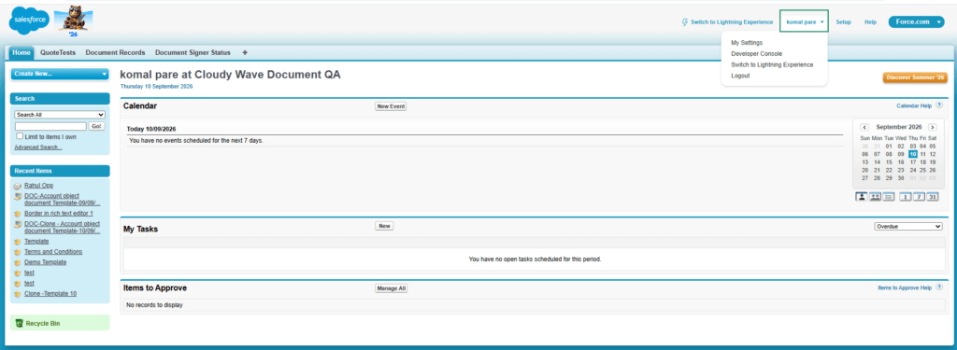
Task: Choose Switch to Lightning Experience in dropdown menu
Action: 772,64
